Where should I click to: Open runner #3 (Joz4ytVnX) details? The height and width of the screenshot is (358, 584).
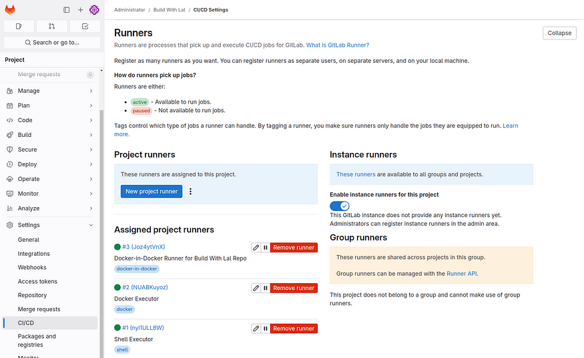coord(143,247)
